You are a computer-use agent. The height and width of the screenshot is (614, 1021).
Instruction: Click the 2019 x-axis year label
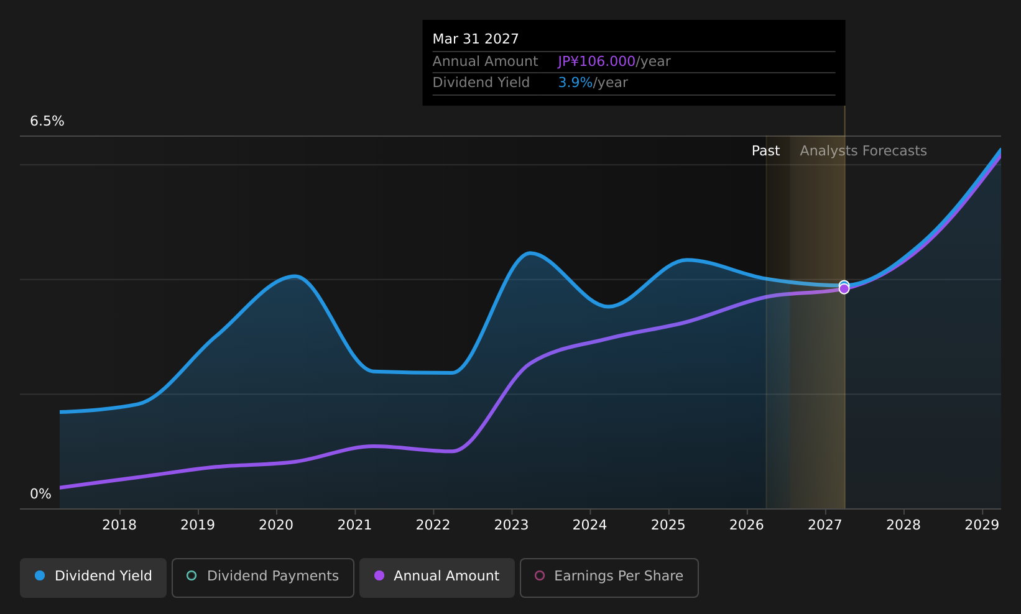coord(198,525)
